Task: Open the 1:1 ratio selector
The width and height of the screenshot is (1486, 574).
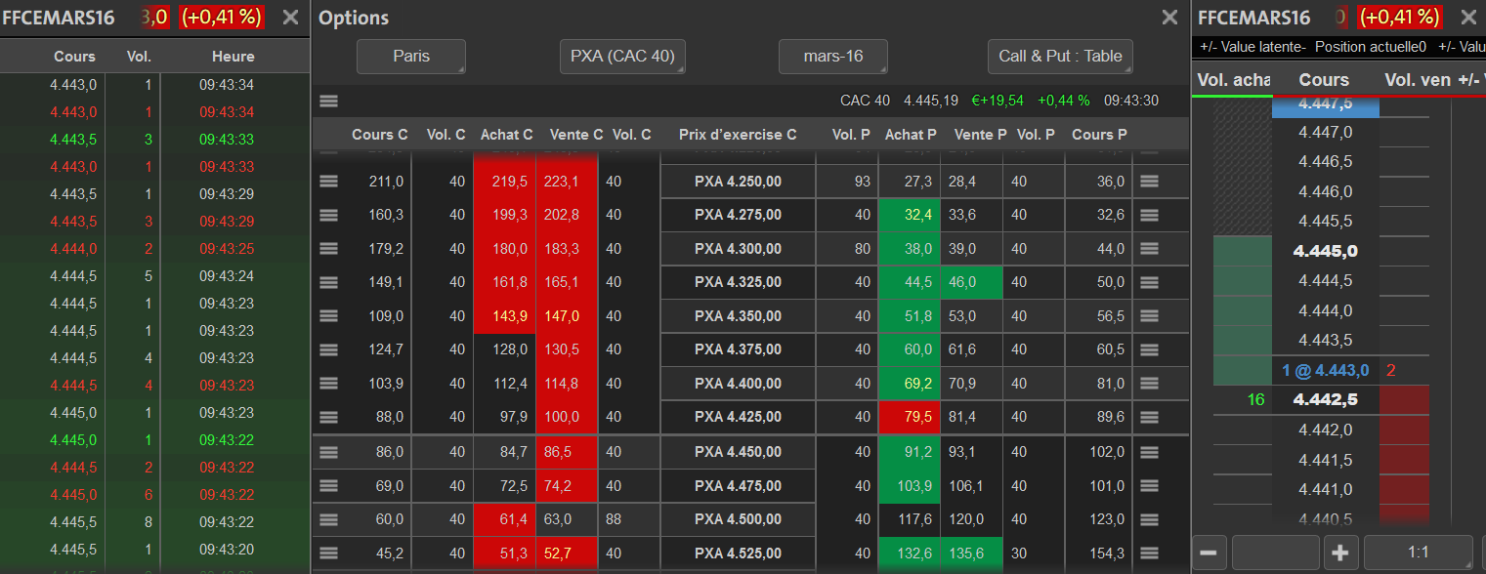Action: tap(1418, 553)
